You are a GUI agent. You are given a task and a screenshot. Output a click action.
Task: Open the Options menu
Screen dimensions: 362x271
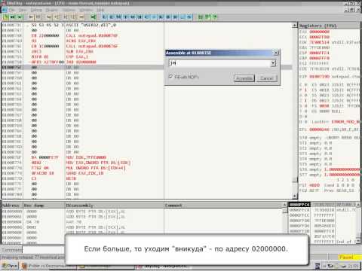point(69,10)
